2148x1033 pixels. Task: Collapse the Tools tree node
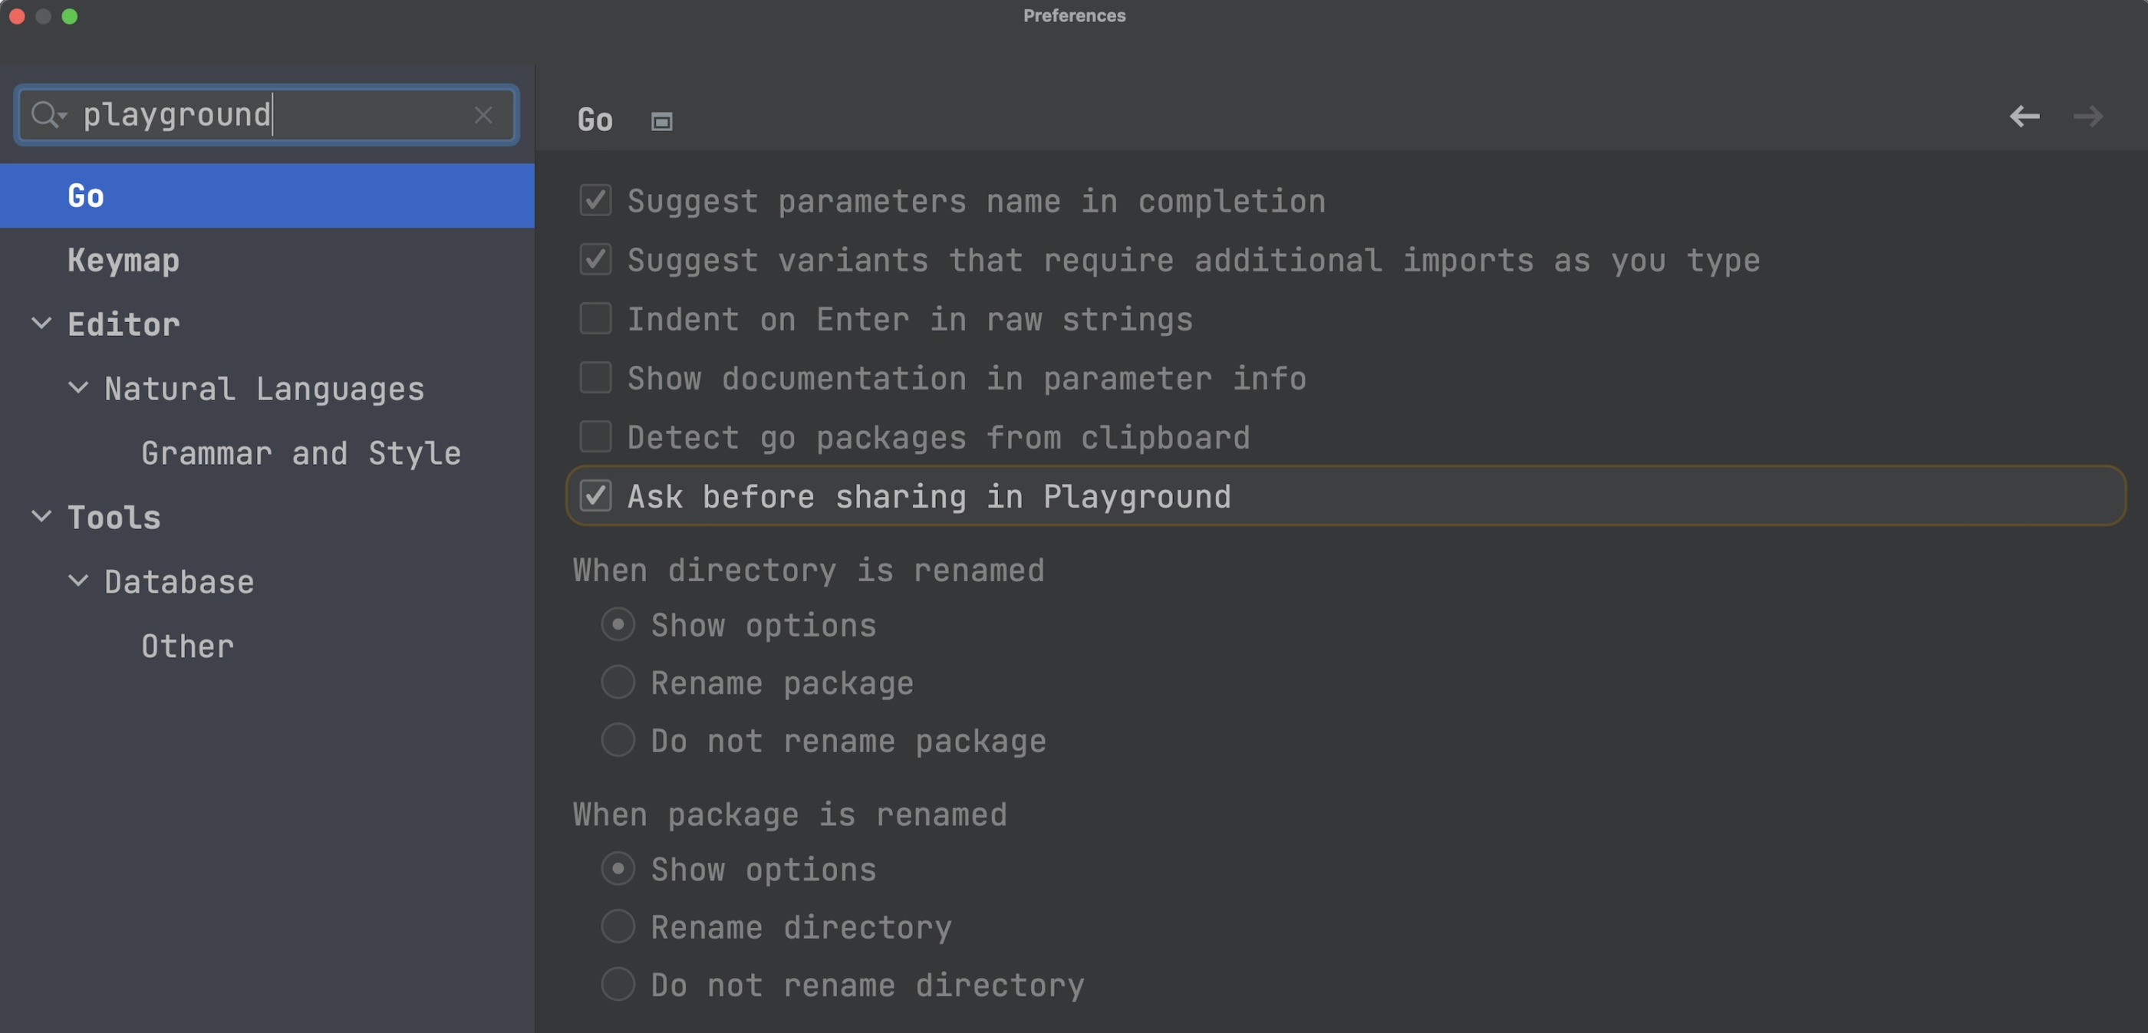tap(41, 517)
